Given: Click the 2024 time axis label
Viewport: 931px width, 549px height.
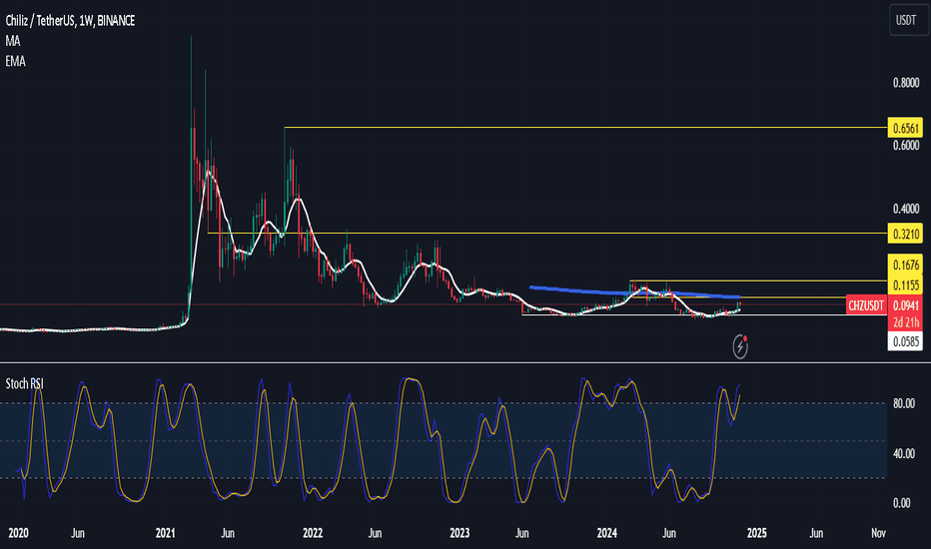Looking at the screenshot, I should (x=606, y=533).
